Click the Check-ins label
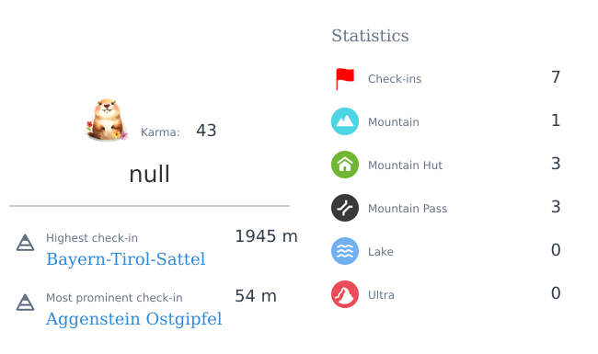 click(395, 79)
